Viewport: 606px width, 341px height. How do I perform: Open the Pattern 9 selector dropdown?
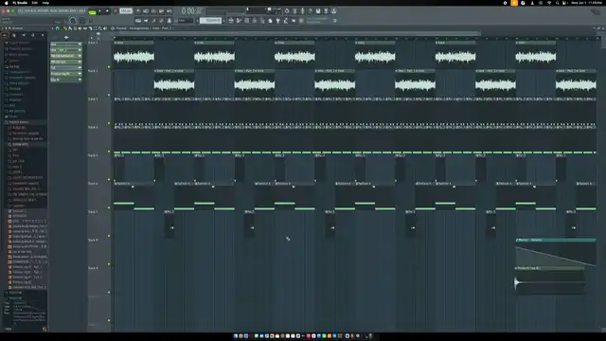[210, 21]
